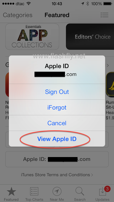Choose Sign Out in the dialog

[57, 92]
